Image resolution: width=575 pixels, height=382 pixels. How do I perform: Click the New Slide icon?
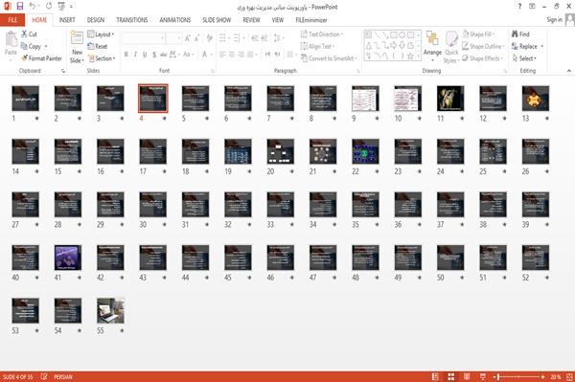(x=77, y=37)
